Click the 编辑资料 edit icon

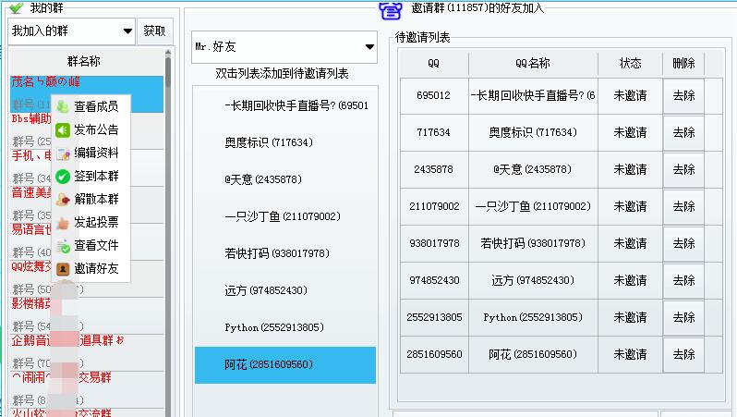(x=63, y=153)
